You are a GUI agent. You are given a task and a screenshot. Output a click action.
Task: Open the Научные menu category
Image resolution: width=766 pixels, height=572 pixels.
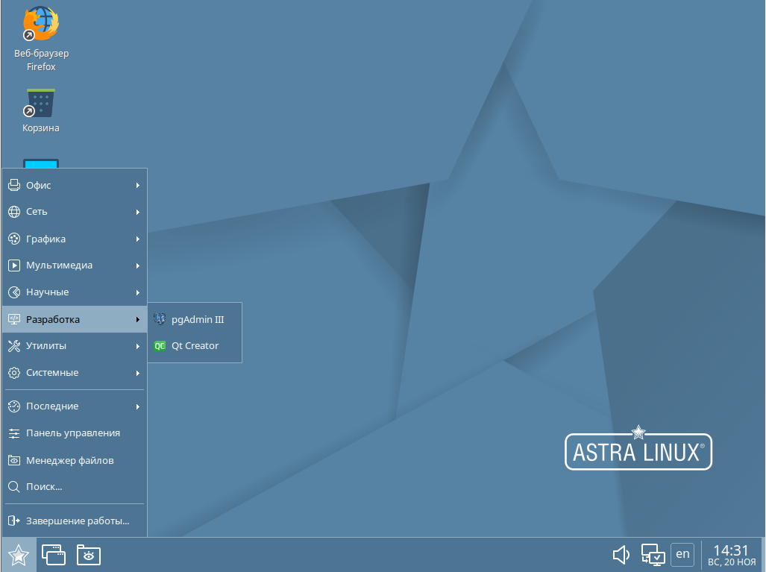pyautogui.click(x=75, y=292)
